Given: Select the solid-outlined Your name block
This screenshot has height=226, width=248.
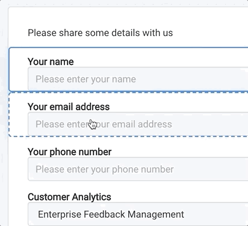Looking at the screenshot, I should (128, 69).
